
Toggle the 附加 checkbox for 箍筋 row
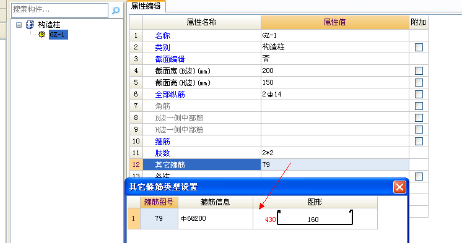tap(419, 141)
